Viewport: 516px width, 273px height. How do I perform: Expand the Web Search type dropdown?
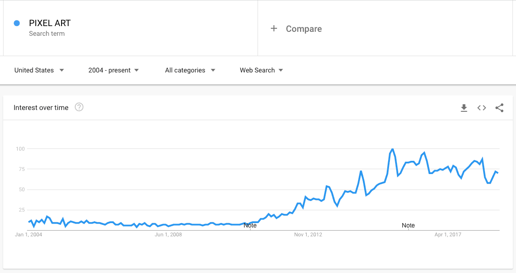[x=261, y=70]
